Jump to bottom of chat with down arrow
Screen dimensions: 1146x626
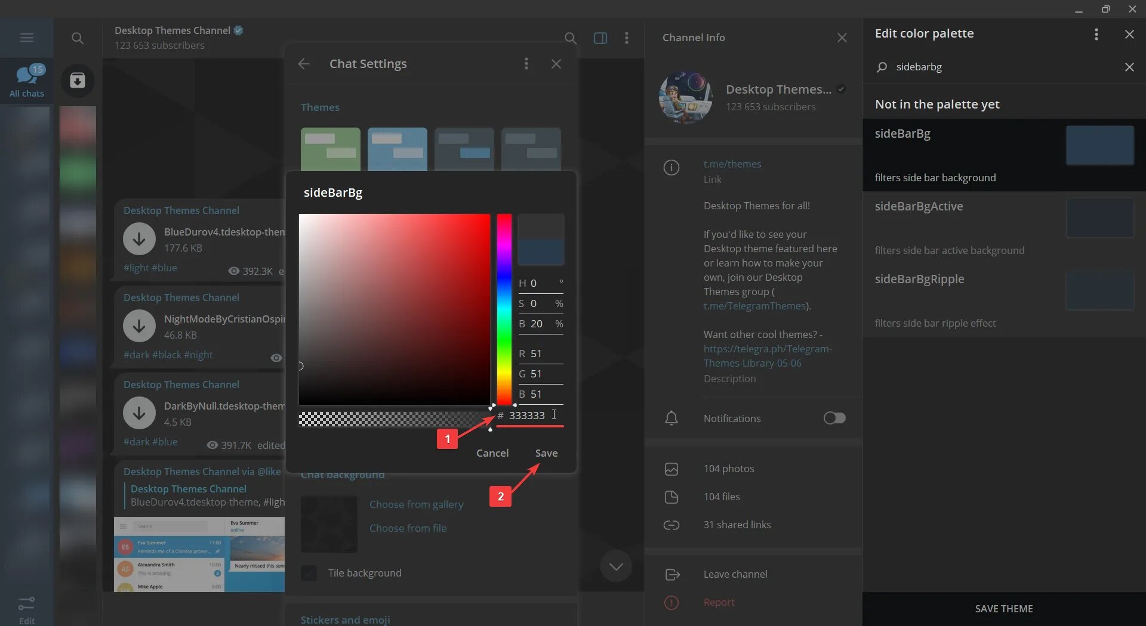616,566
